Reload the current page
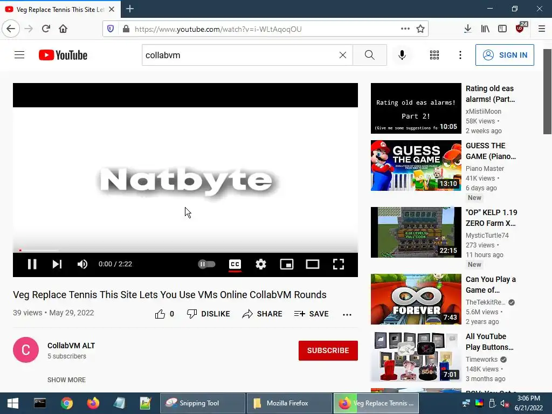The height and width of the screenshot is (414, 552). point(46,29)
